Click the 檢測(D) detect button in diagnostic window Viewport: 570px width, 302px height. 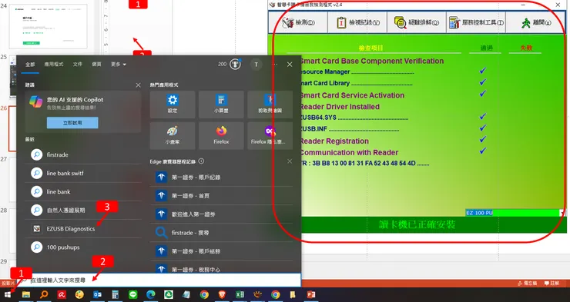pos(298,22)
